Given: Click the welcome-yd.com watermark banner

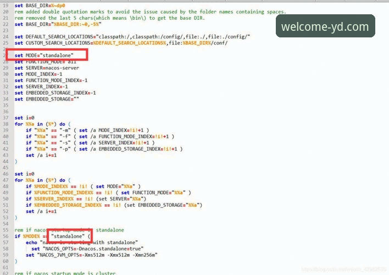Looking at the screenshot, I should [x=325, y=26].
